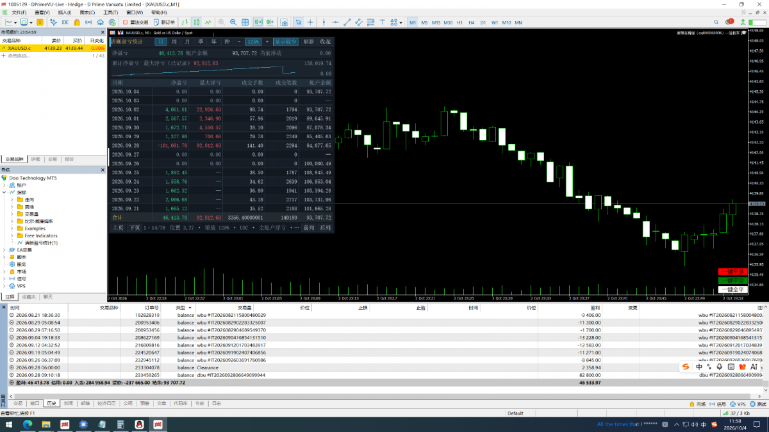This screenshot has height=432, width=769.
Task: Select the trendline drawing tool
Action: pyautogui.click(x=347, y=22)
